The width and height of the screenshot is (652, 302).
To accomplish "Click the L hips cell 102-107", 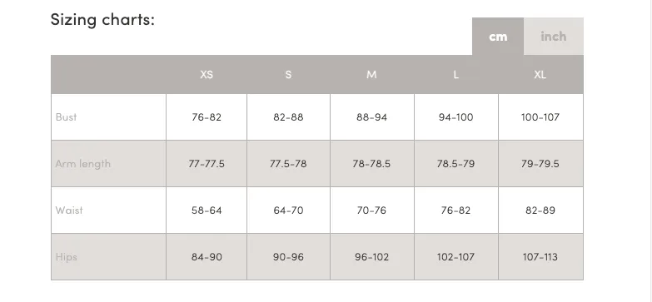I will point(456,257).
